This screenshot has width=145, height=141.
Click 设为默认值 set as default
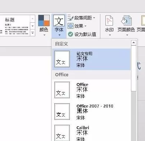coord(82,34)
